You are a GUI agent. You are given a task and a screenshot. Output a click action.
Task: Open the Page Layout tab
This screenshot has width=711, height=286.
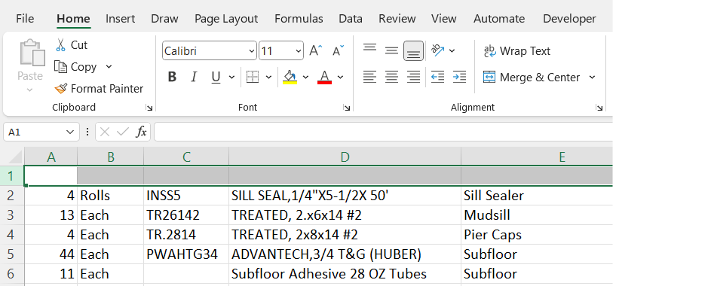pyautogui.click(x=226, y=19)
